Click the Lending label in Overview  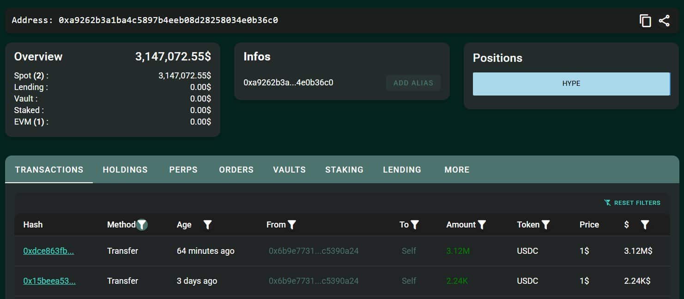[x=31, y=87]
